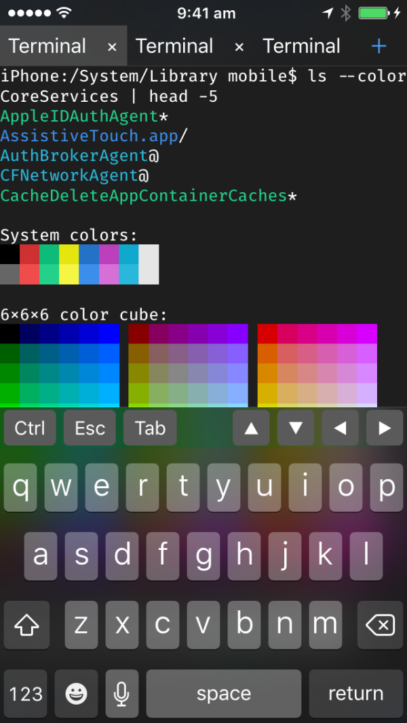Close the first Terminal tab

click(x=112, y=47)
